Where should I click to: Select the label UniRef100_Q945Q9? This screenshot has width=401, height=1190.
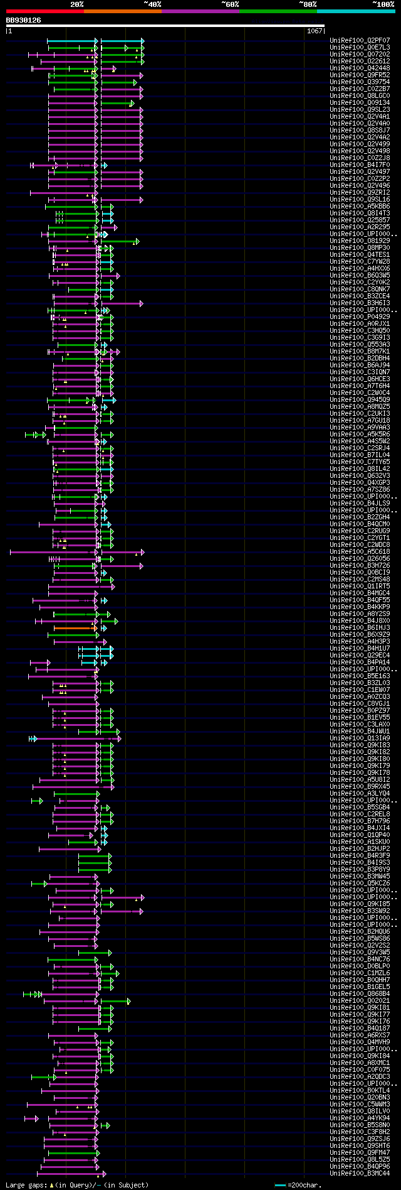pos(360,400)
